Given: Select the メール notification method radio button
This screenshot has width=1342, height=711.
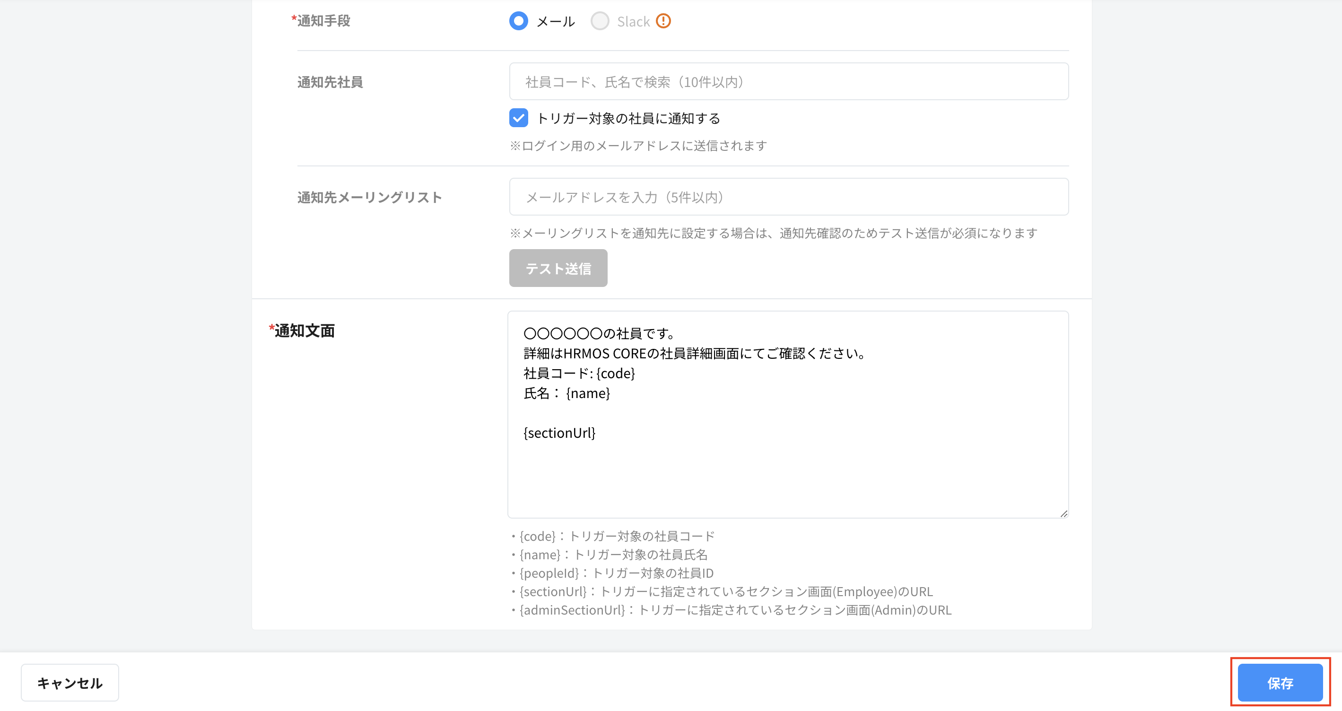Looking at the screenshot, I should [x=518, y=21].
